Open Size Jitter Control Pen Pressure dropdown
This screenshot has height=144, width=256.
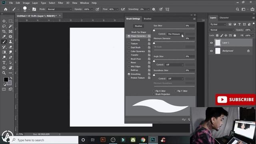click(175, 34)
